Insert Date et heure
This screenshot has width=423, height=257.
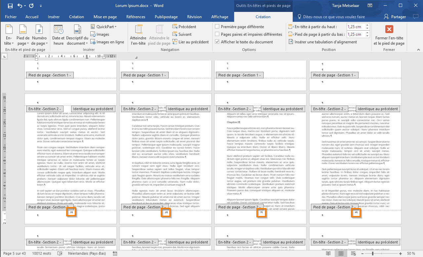click(x=59, y=35)
